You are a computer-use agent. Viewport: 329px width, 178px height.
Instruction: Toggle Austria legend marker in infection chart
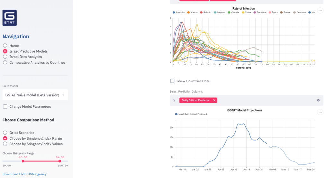click(x=188, y=13)
